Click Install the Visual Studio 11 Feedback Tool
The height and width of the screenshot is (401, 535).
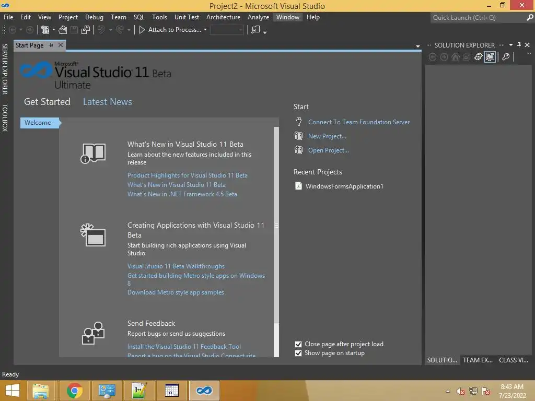point(184,347)
